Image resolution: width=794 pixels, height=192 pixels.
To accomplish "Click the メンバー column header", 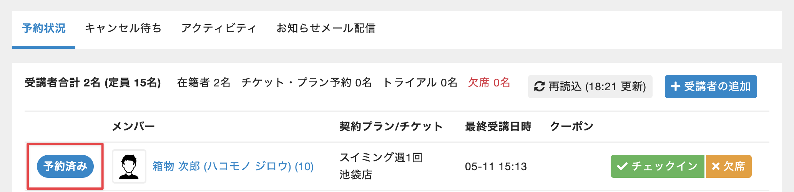I will [x=133, y=127].
